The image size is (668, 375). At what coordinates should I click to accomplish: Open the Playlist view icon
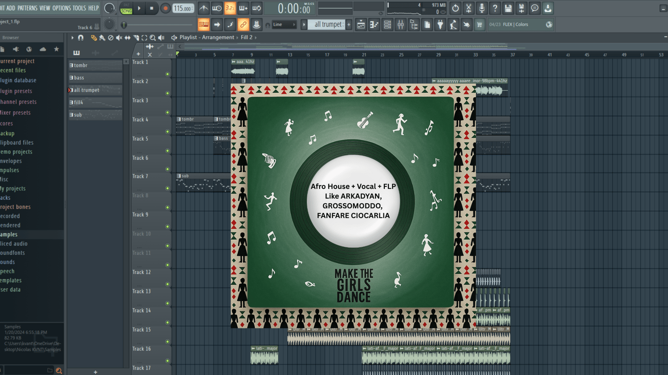361,25
